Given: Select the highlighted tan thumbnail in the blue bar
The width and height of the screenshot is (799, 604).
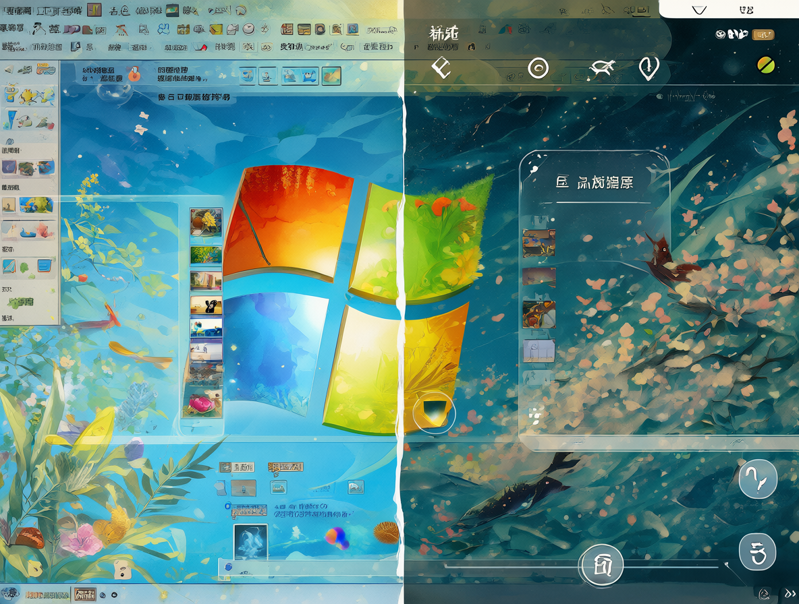Looking at the screenshot, I should click(331, 75).
